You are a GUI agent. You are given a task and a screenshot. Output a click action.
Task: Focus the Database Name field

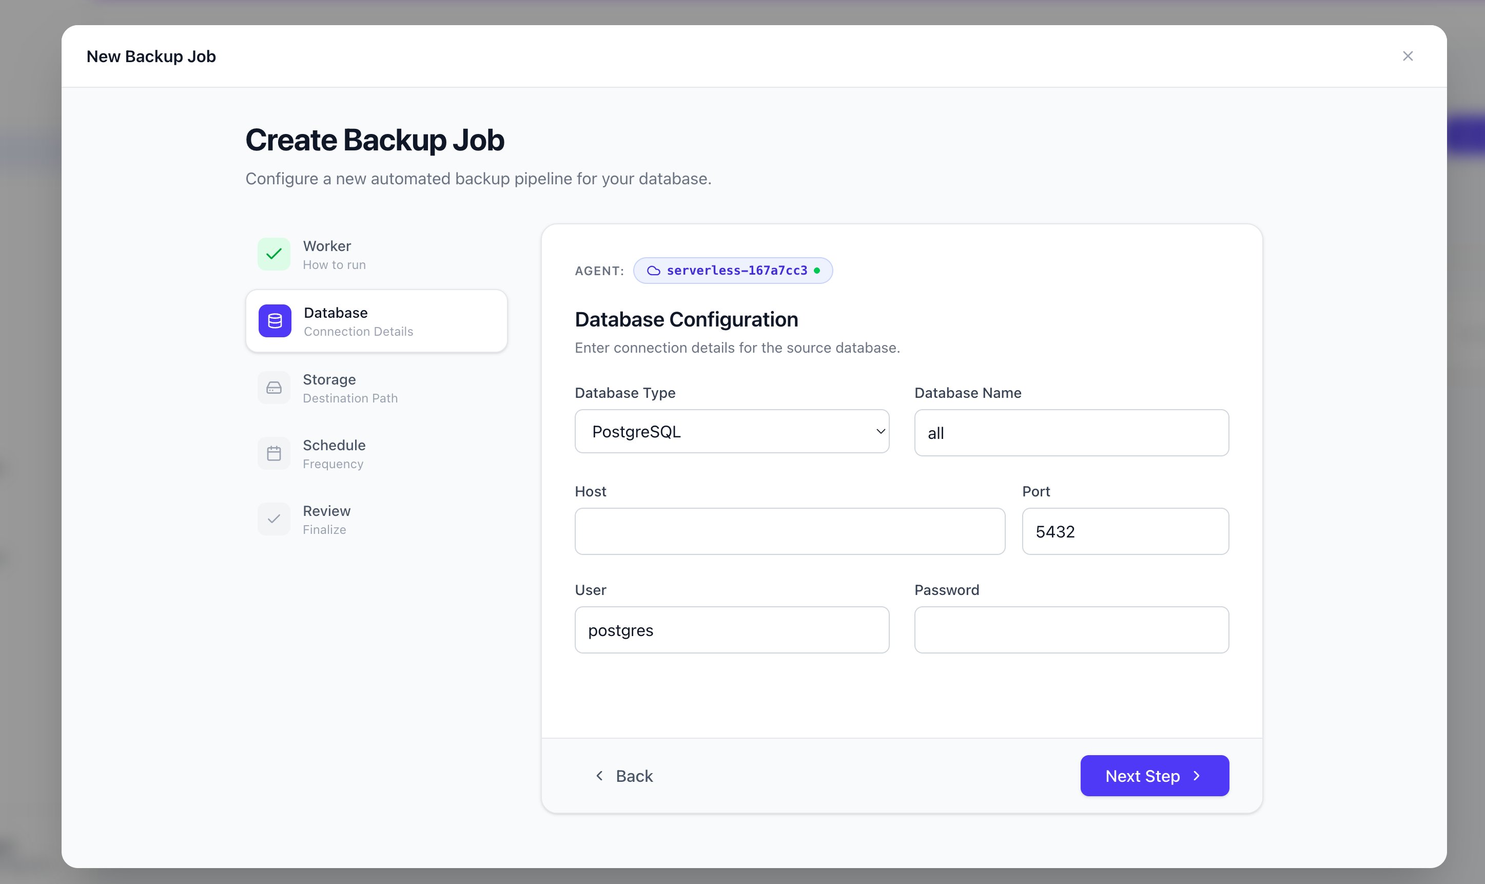point(1071,433)
